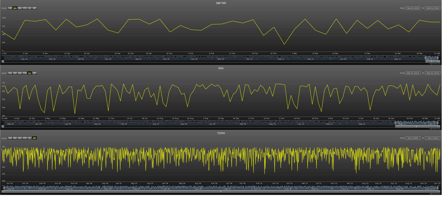Screen dimensions: 443x197
Task: Click TOPIX navigator left range handle
Action: [3, 188]
